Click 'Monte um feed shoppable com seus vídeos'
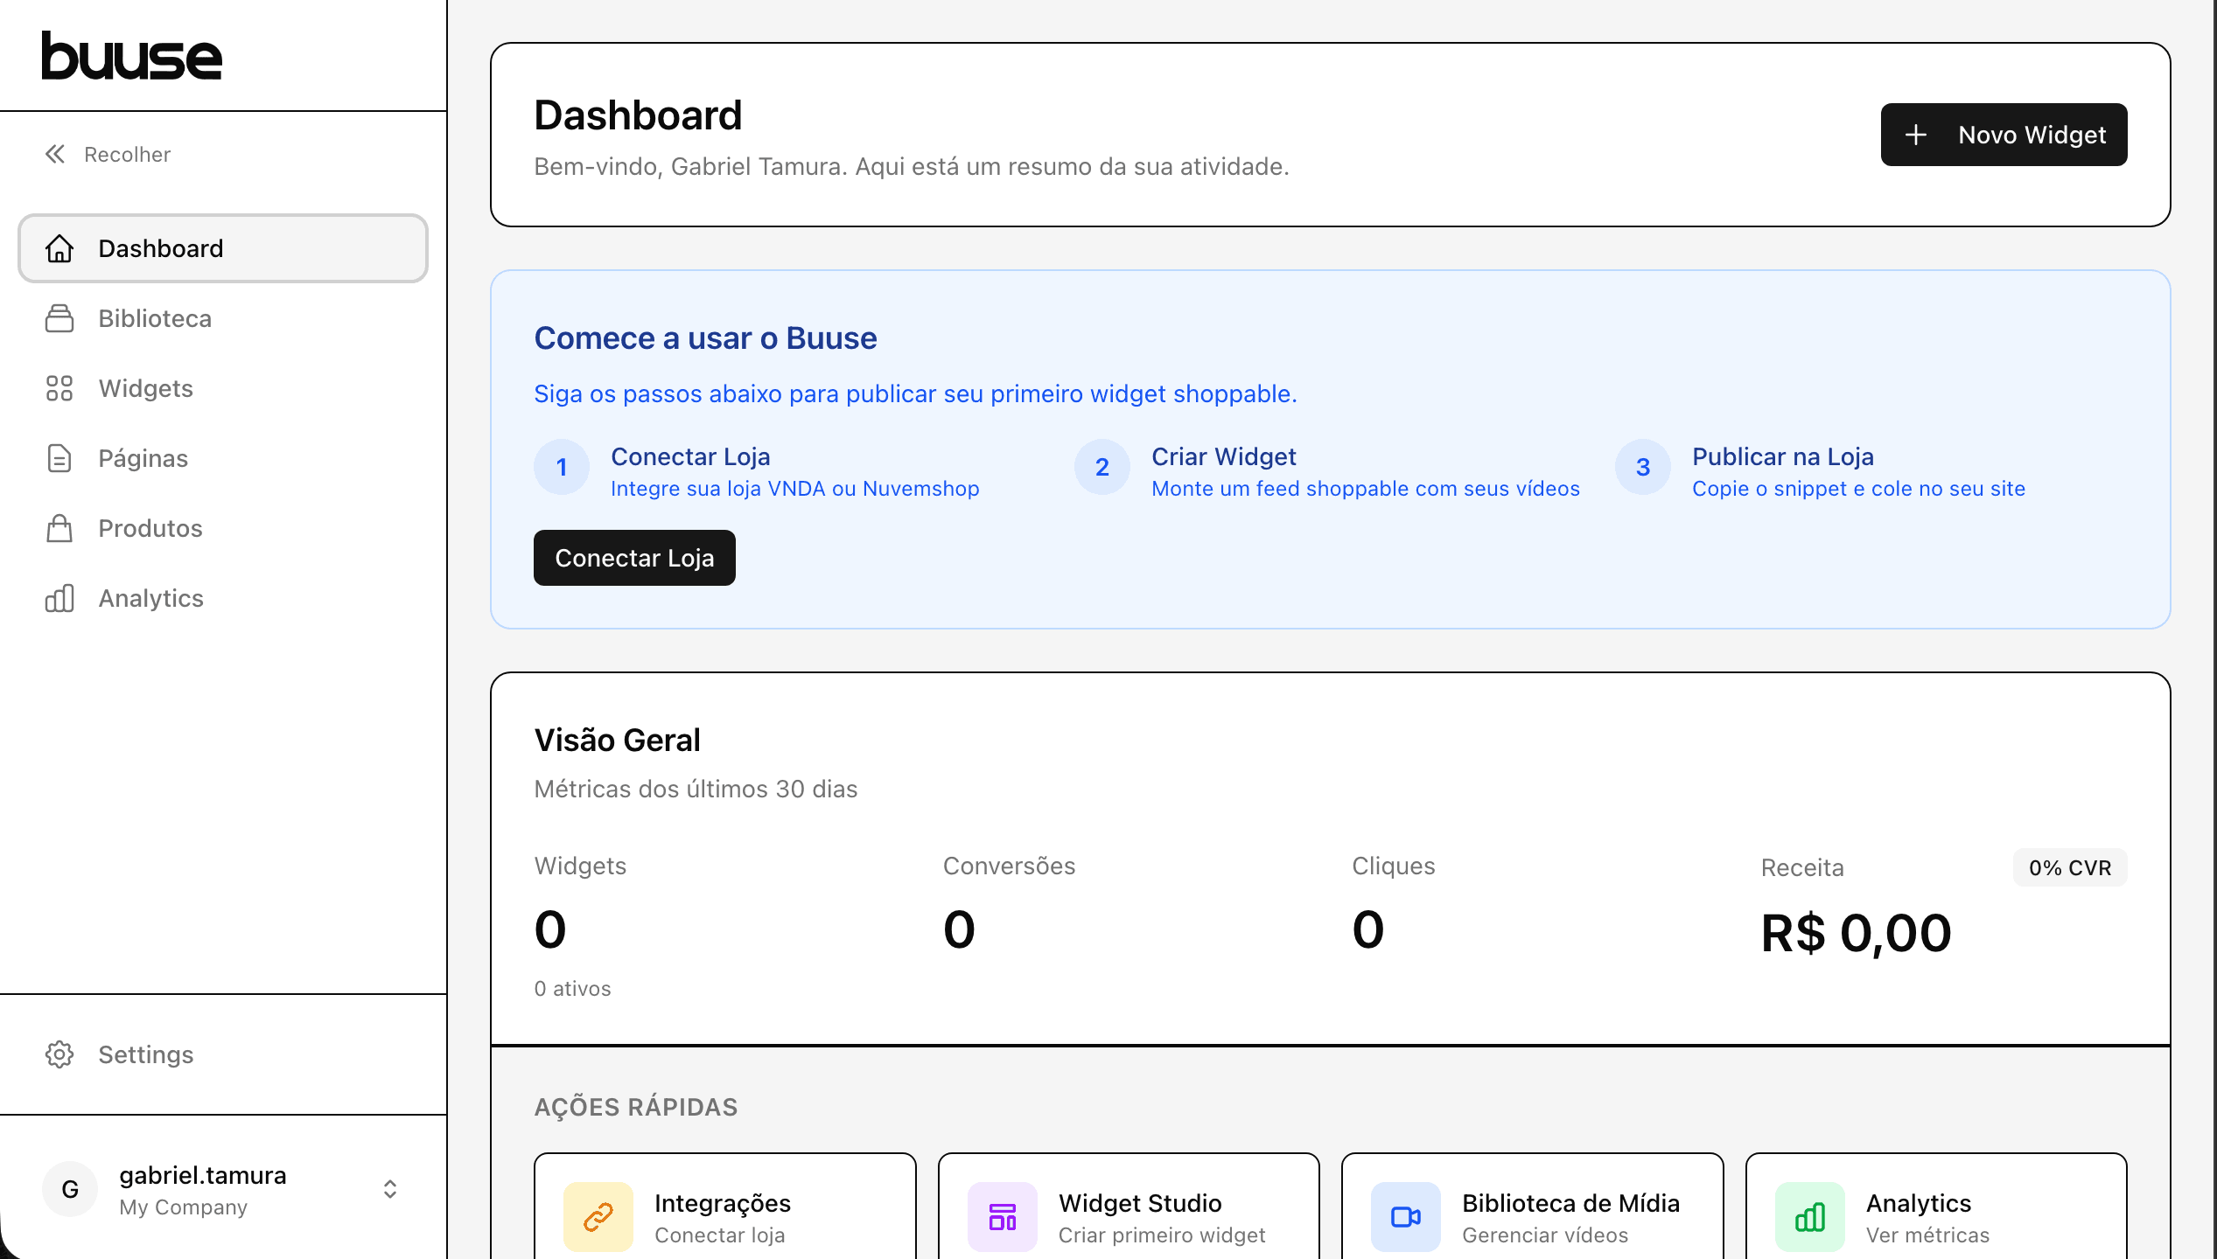 pyautogui.click(x=1365, y=489)
